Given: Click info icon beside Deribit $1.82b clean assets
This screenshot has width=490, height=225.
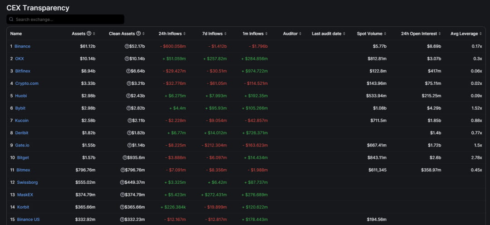Looking at the screenshot, I should click(x=129, y=133).
